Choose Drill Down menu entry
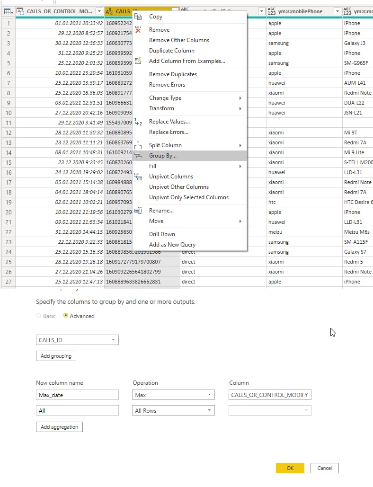The height and width of the screenshot is (487, 373). (x=189, y=234)
